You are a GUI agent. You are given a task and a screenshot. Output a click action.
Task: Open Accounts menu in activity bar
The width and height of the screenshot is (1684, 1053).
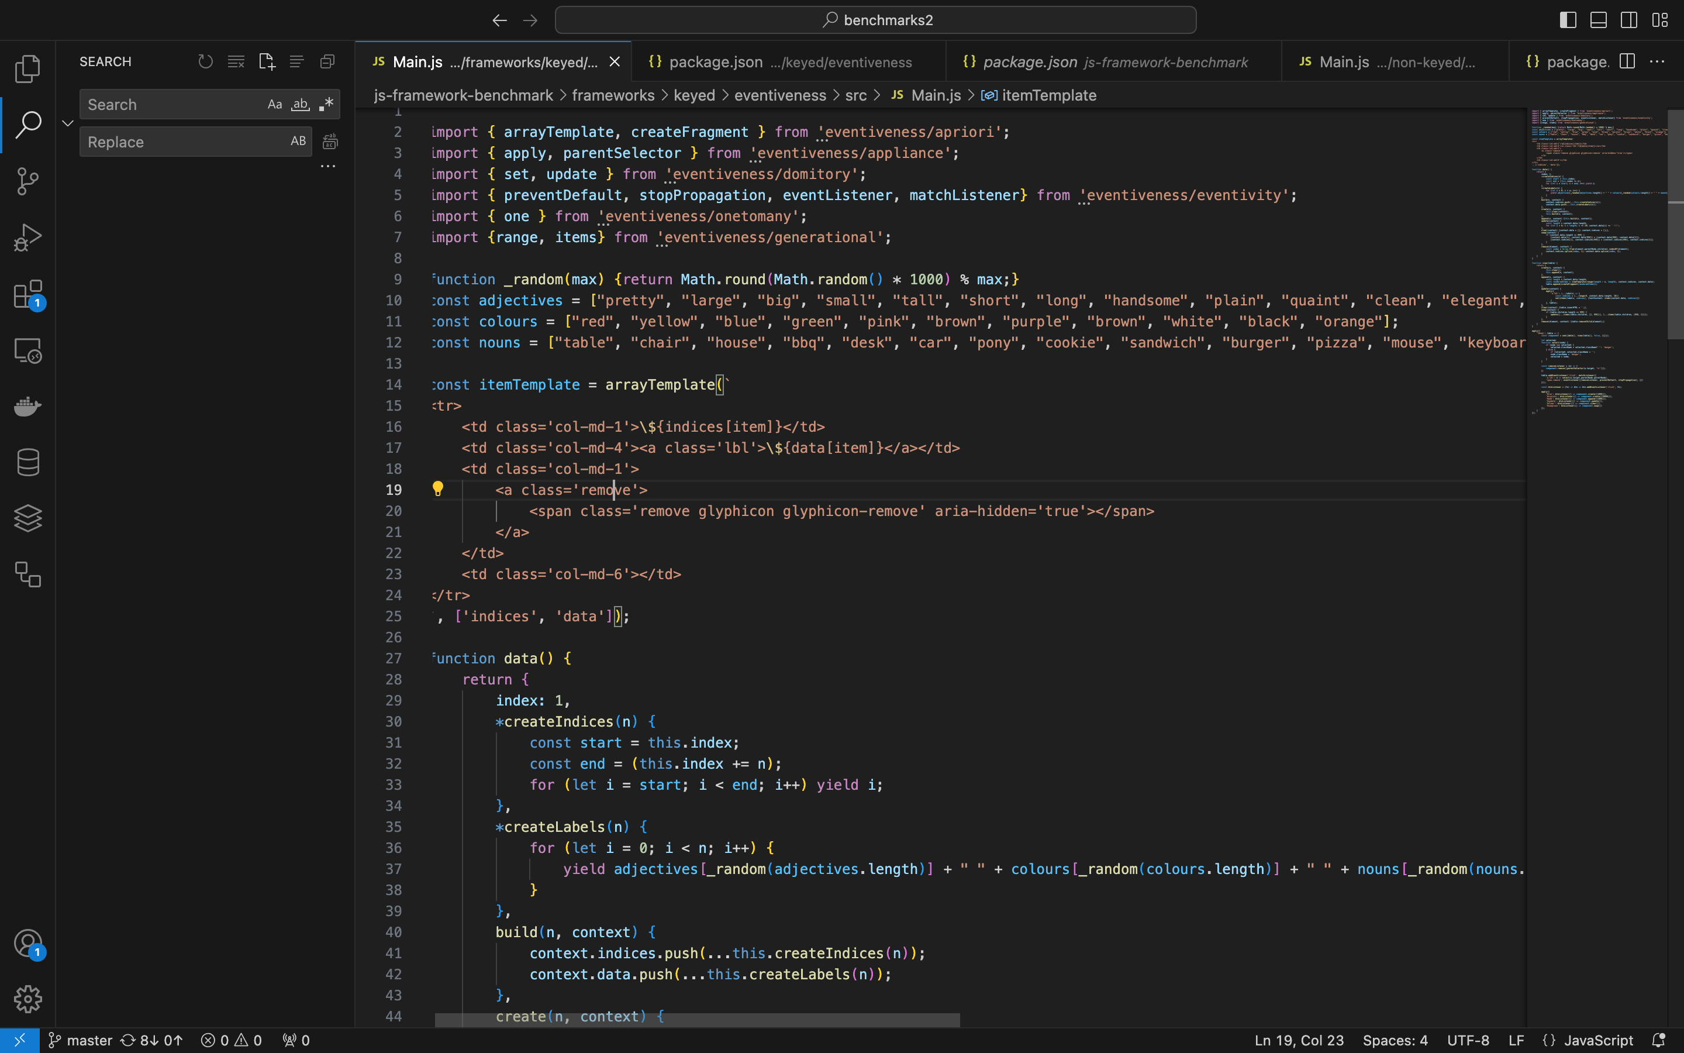[28, 944]
